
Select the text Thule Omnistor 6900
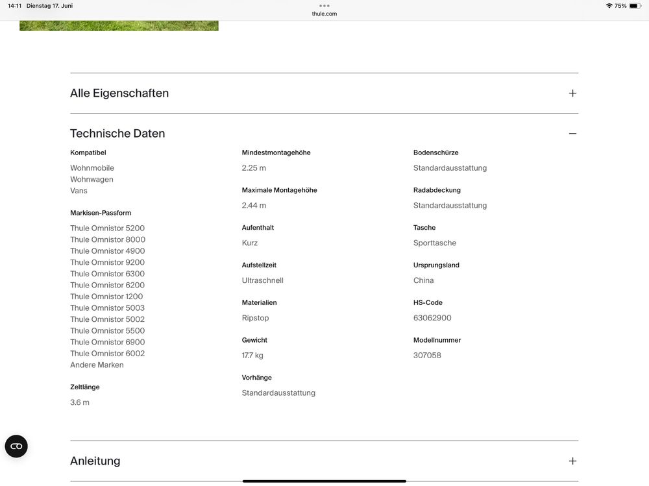pos(107,342)
